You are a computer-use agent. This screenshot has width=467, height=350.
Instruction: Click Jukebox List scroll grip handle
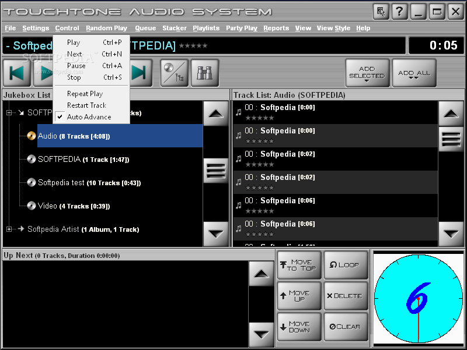pos(215,171)
